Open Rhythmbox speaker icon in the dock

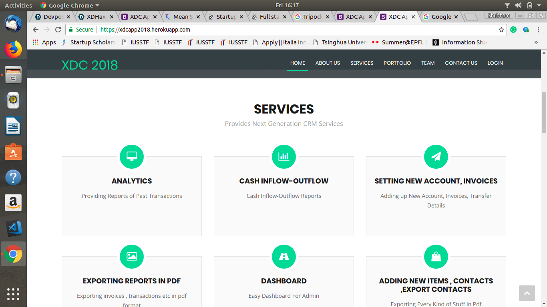13,100
